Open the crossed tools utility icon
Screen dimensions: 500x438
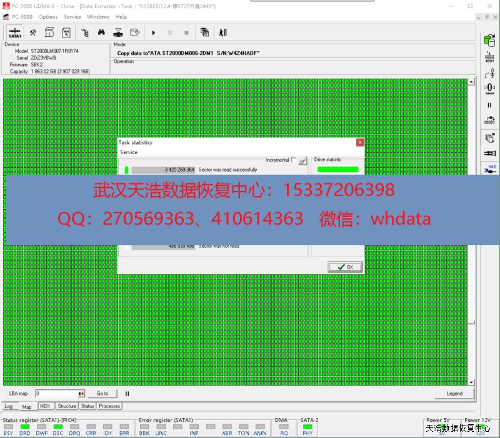[x=33, y=32]
